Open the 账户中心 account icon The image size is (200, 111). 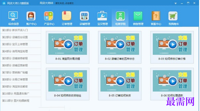click(31, 16)
